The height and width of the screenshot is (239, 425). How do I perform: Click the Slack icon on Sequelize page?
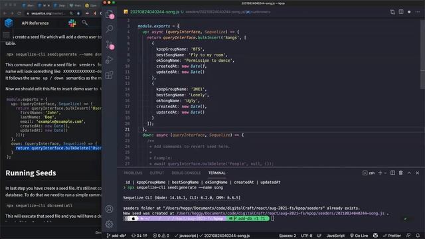point(72,23)
